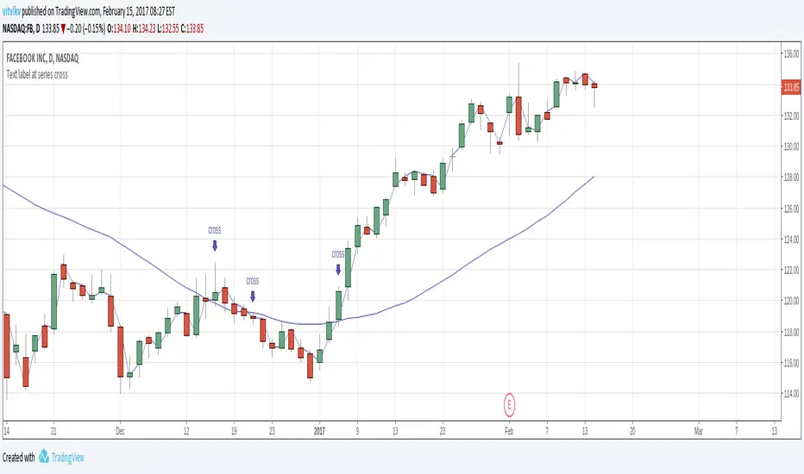Screen dimensions: 804x474
Task: Click the middle 'cross' text label
Action: (x=253, y=280)
